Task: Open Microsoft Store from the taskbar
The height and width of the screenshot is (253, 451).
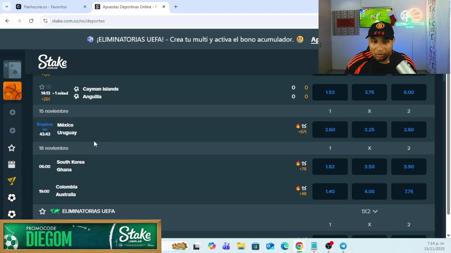Action: pyautogui.click(x=255, y=246)
